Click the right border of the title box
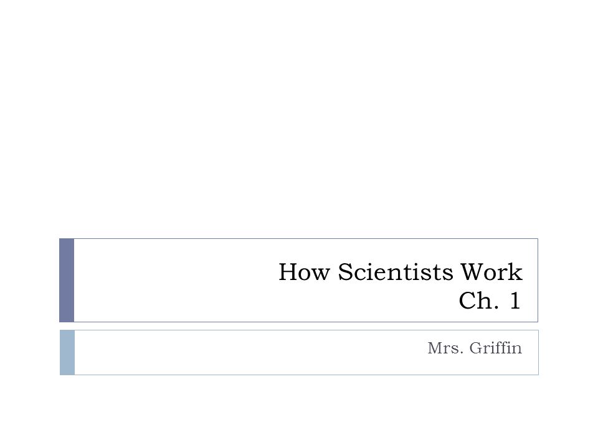The image size is (598, 448). click(x=538, y=281)
